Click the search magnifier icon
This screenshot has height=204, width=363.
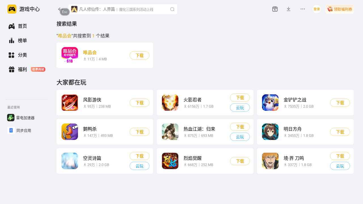point(172,9)
